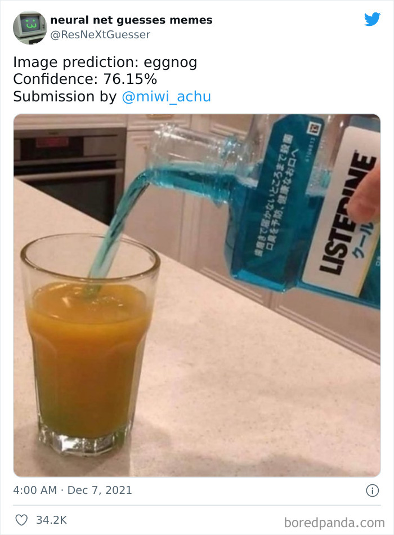Screen dimensions: 394x535
Task: Click the boredpanda.com watermark
Action: [x=334, y=523]
